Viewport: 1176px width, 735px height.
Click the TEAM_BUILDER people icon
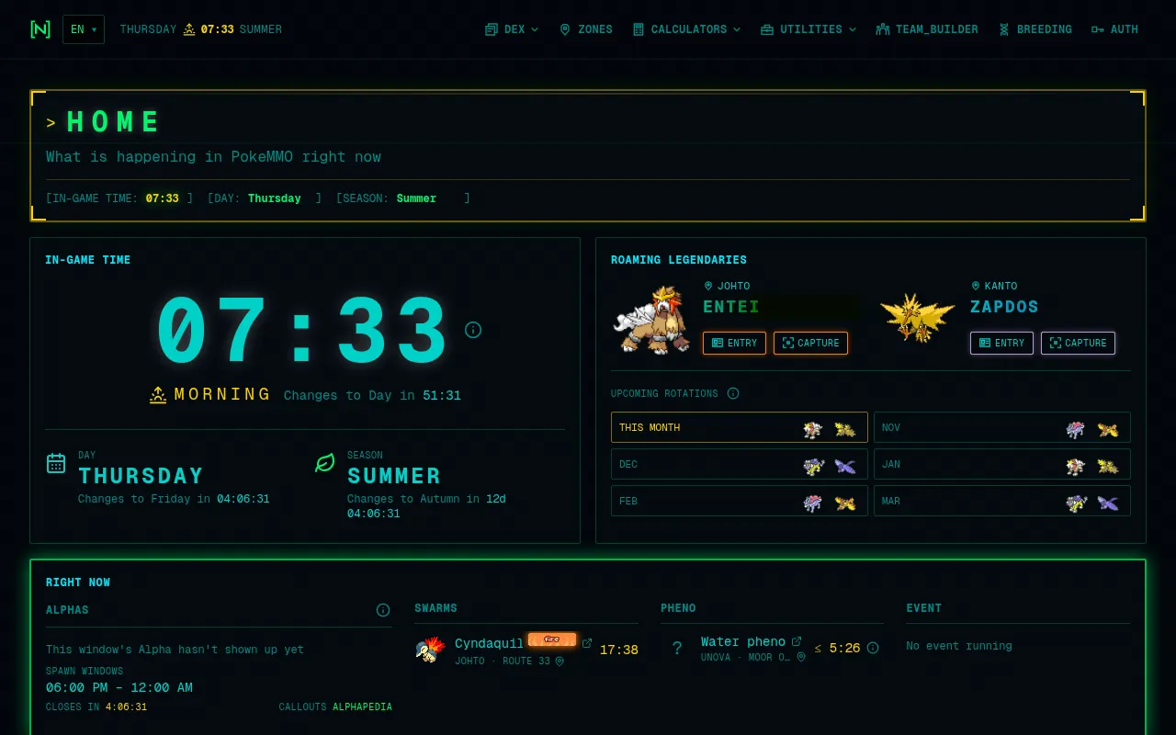tap(883, 29)
